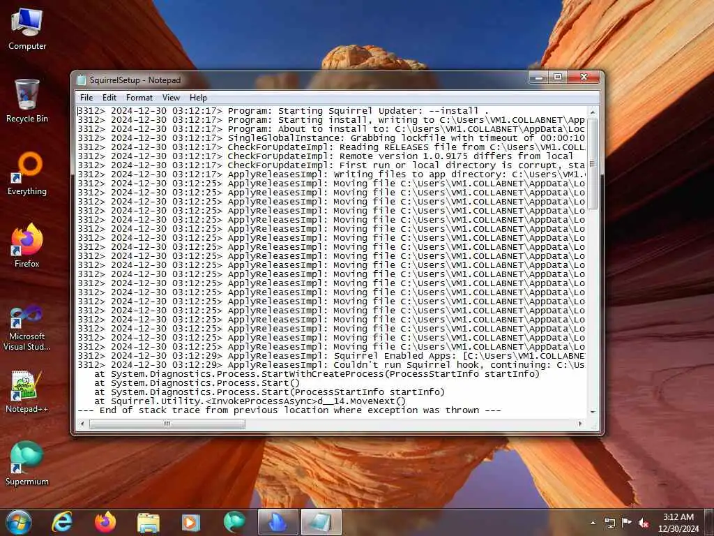Click the Show desktop strip beside the clock
714x536 pixels.
[x=710, y=522]
